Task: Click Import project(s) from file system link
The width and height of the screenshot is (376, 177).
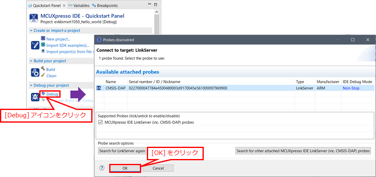Action: (70, 52)
